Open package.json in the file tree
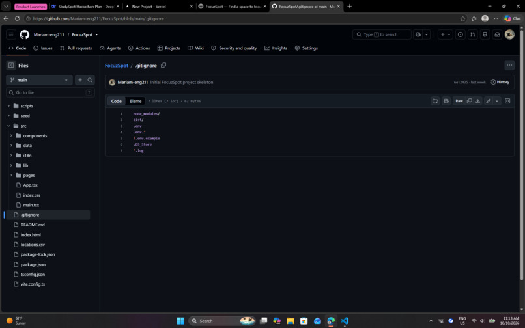 pyautogui.click(x=33, y=264)
